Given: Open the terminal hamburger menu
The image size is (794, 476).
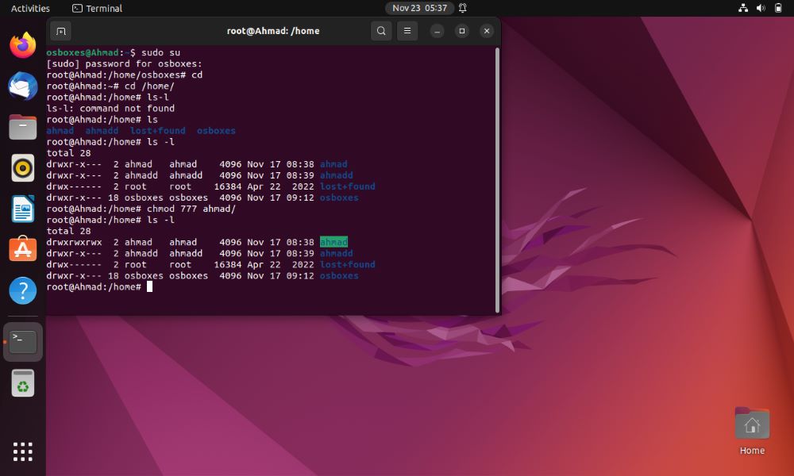Looking at the screenshot, I should coord(407,31).
